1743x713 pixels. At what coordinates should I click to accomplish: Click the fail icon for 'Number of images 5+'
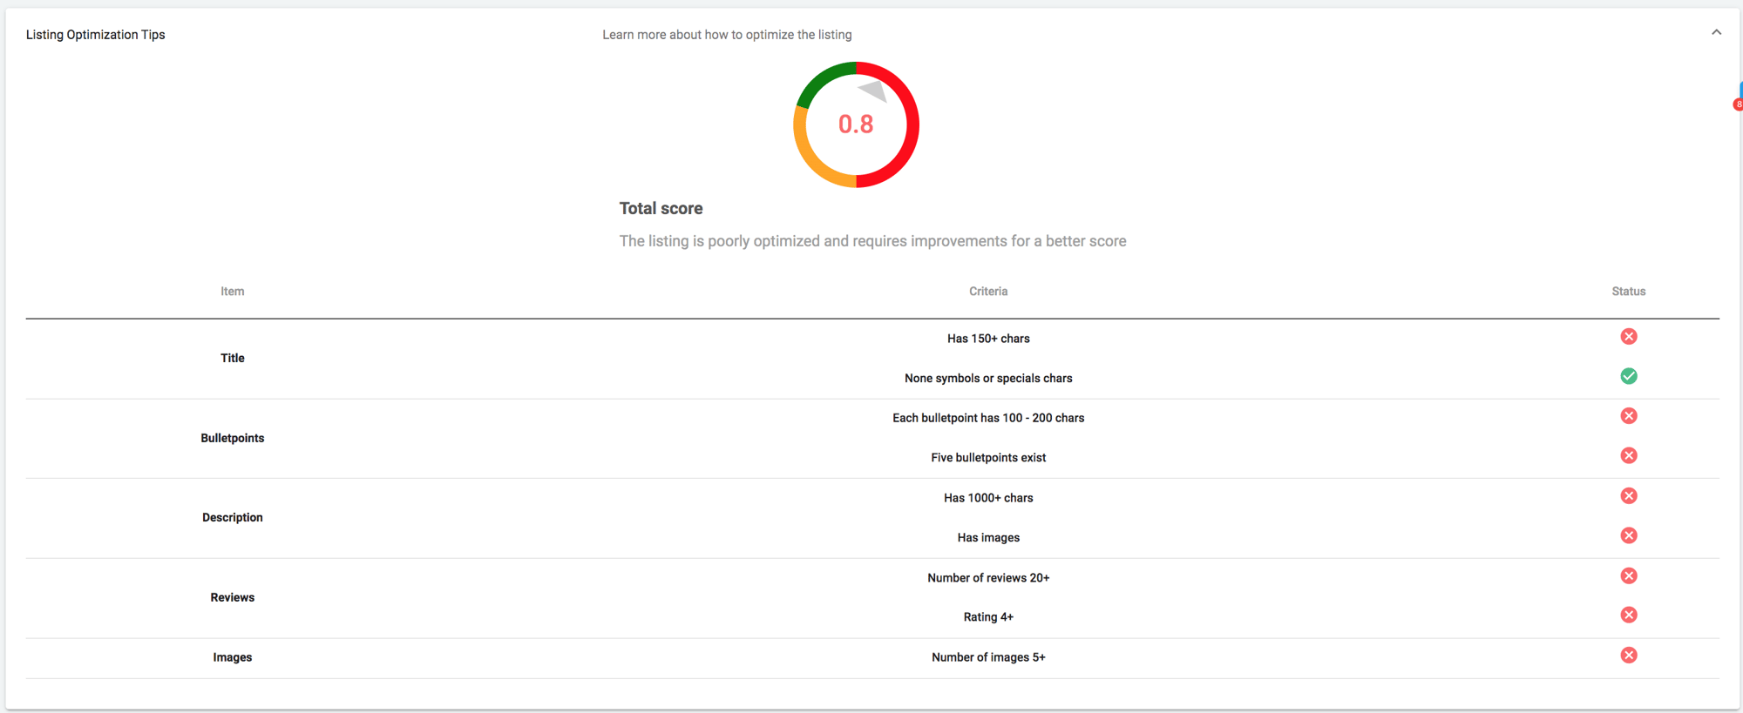pos(1628,656)
